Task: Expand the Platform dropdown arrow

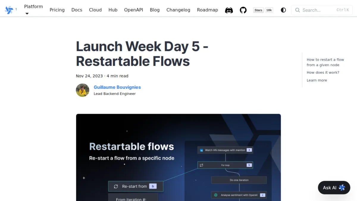Action: coord(27,14)
